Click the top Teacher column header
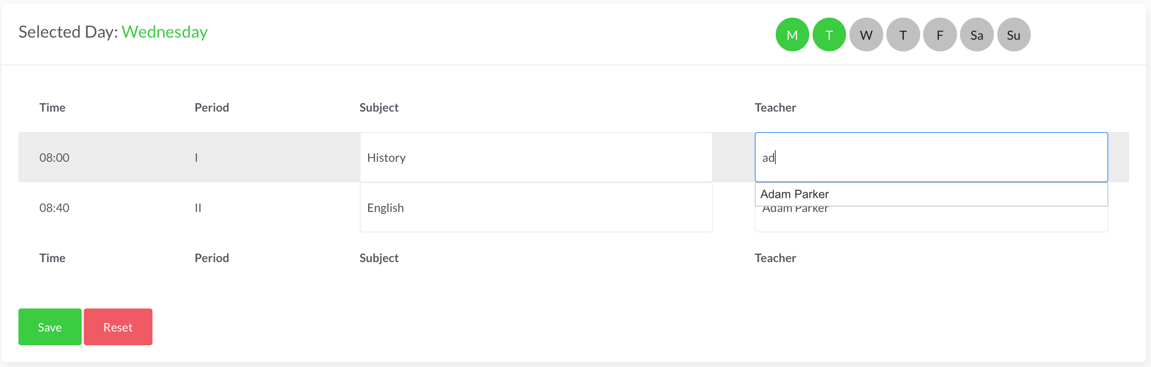 point(775,107)
